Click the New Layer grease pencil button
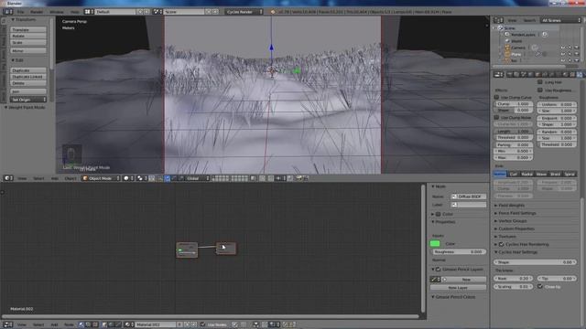586x329 pixels. click(x=458, y=288)
